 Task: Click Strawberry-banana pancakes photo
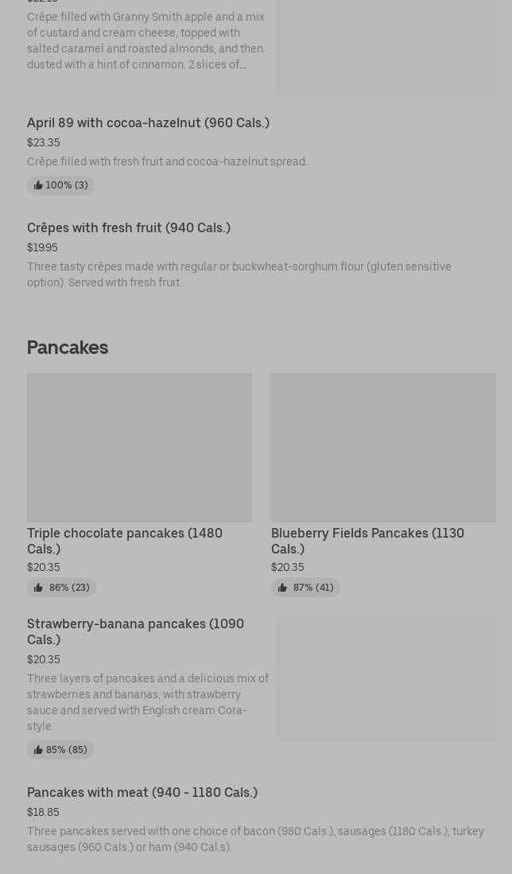tap(386, 679)
